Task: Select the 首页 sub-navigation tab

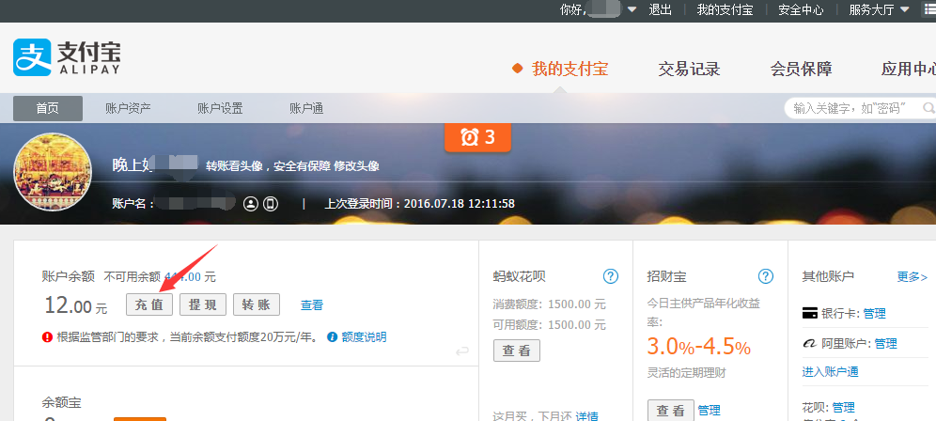Action: [48, 109]
